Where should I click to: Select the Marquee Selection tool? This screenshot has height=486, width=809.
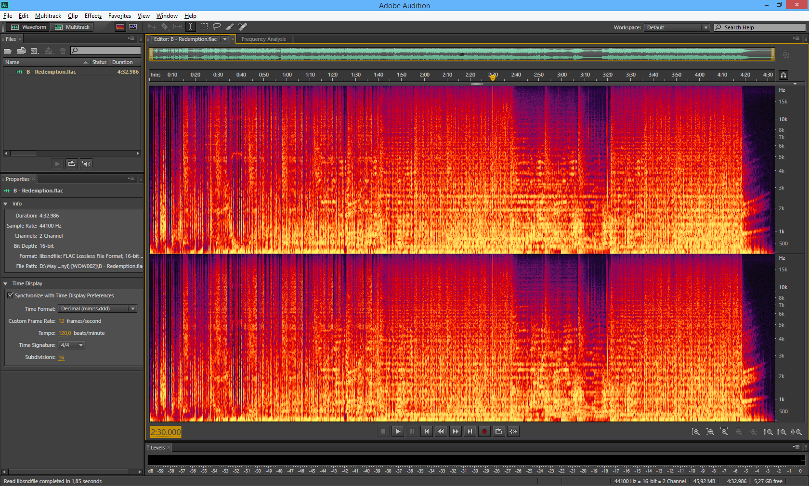(x=204, y=27)
